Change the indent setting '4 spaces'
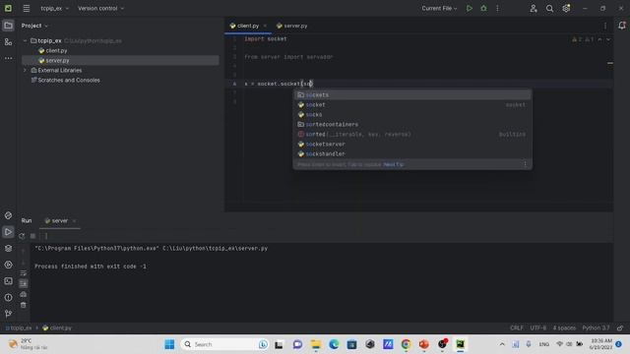Viewport: 630px width, 354px height. [x=564, y=327]
